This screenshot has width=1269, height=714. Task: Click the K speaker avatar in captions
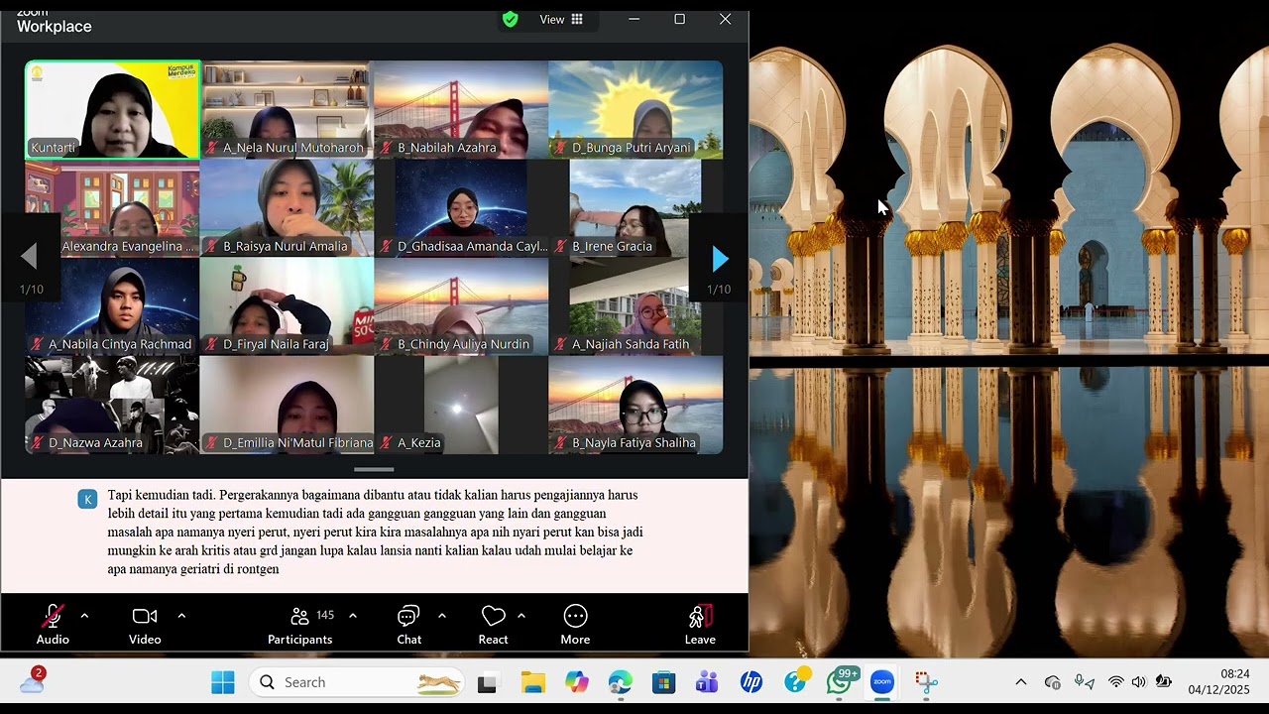[88, 499]
